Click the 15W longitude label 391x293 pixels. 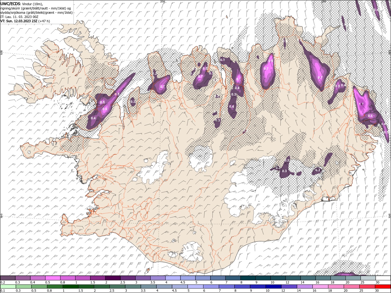pyautogui.click(x=324, y=2)
